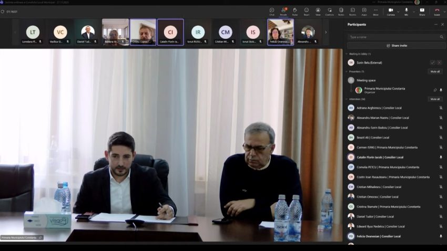Image resolution: width=447 pixels, height=251 pixels.
Task: Expand camera options dropdown arrow
Action: tap(398, 12)
